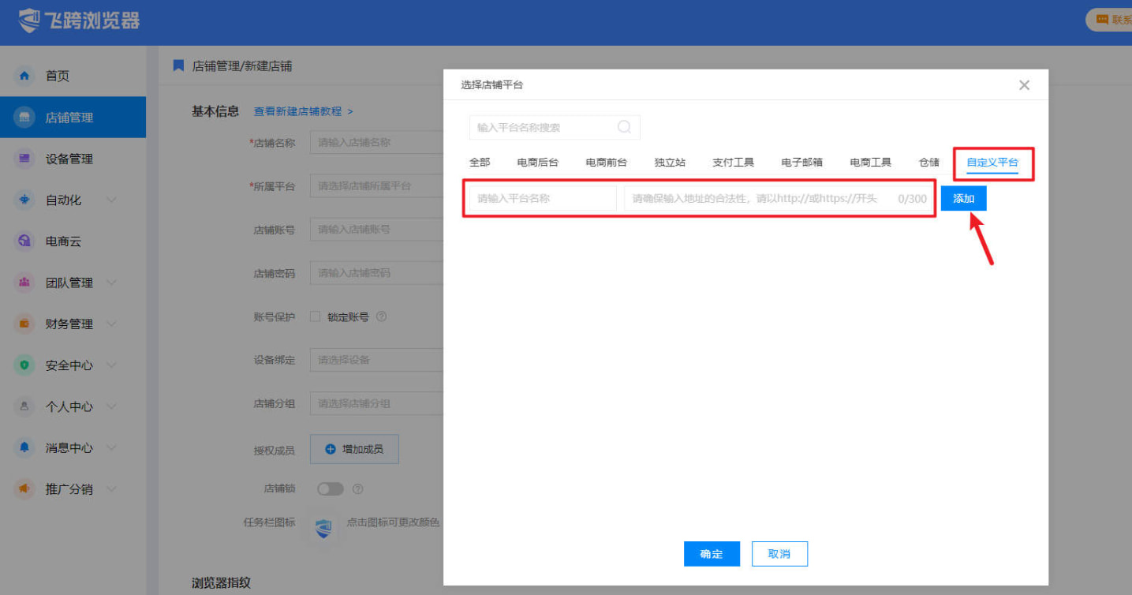This screenshot has width=1132, height=595.
Task: Click the 首页 home sidebar icon
Action: point(24,76)
